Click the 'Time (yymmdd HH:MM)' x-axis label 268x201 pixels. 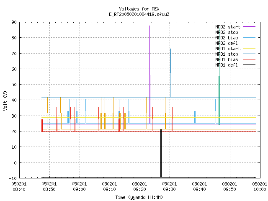(x=139, y=197)
